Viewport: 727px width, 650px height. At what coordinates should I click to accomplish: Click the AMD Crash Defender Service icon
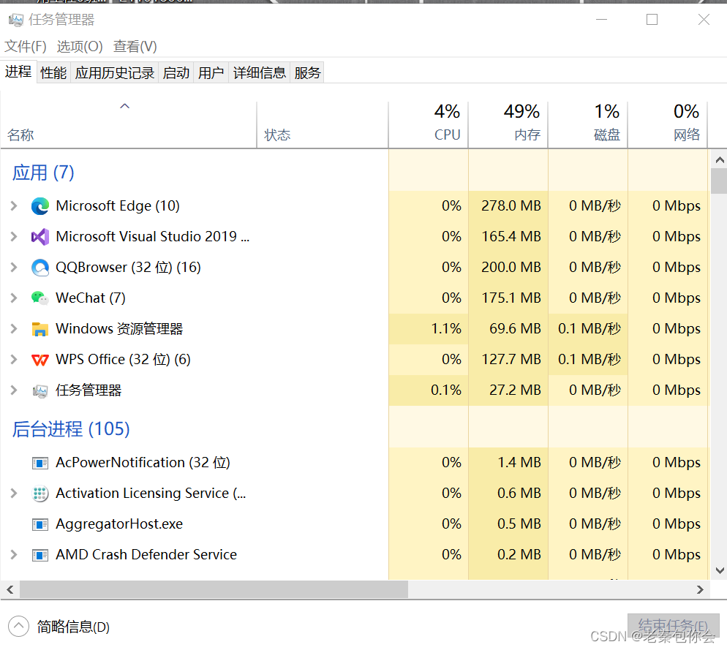point(40,555)
